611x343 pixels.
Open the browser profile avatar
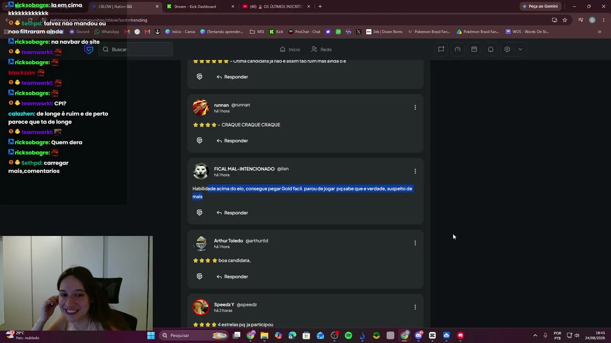592,20
